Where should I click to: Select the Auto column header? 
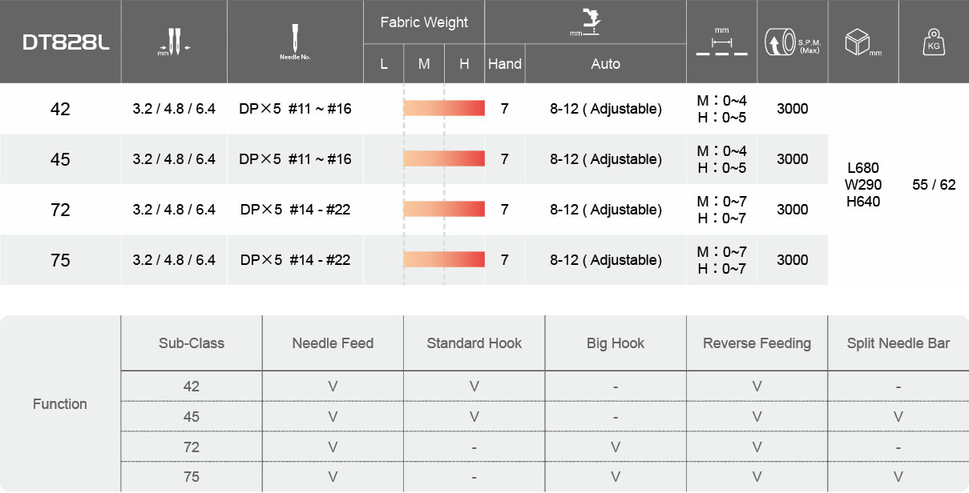(605, 64)
